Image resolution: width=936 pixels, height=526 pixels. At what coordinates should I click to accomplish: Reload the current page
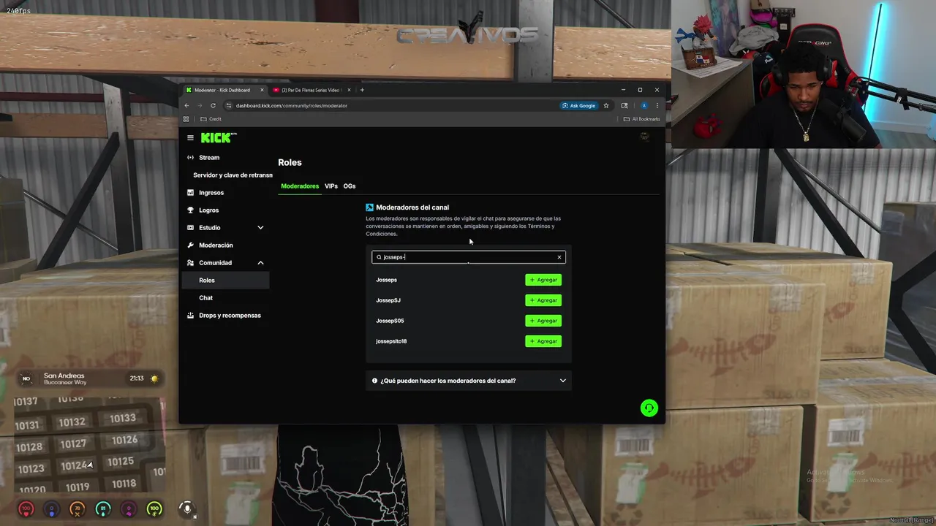point(213,105)
